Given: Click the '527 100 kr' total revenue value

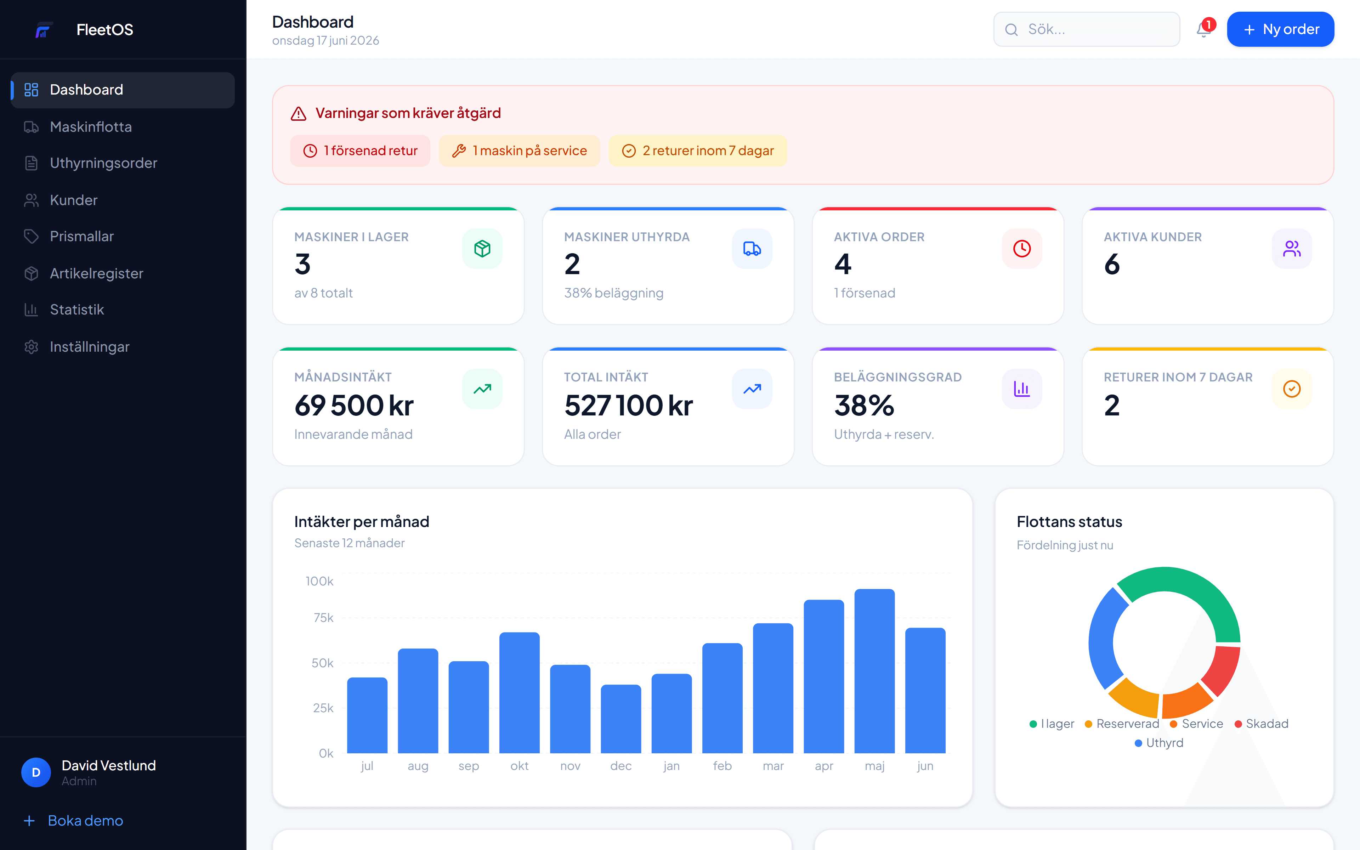Looking at the screenshot, I should (628, 405).
